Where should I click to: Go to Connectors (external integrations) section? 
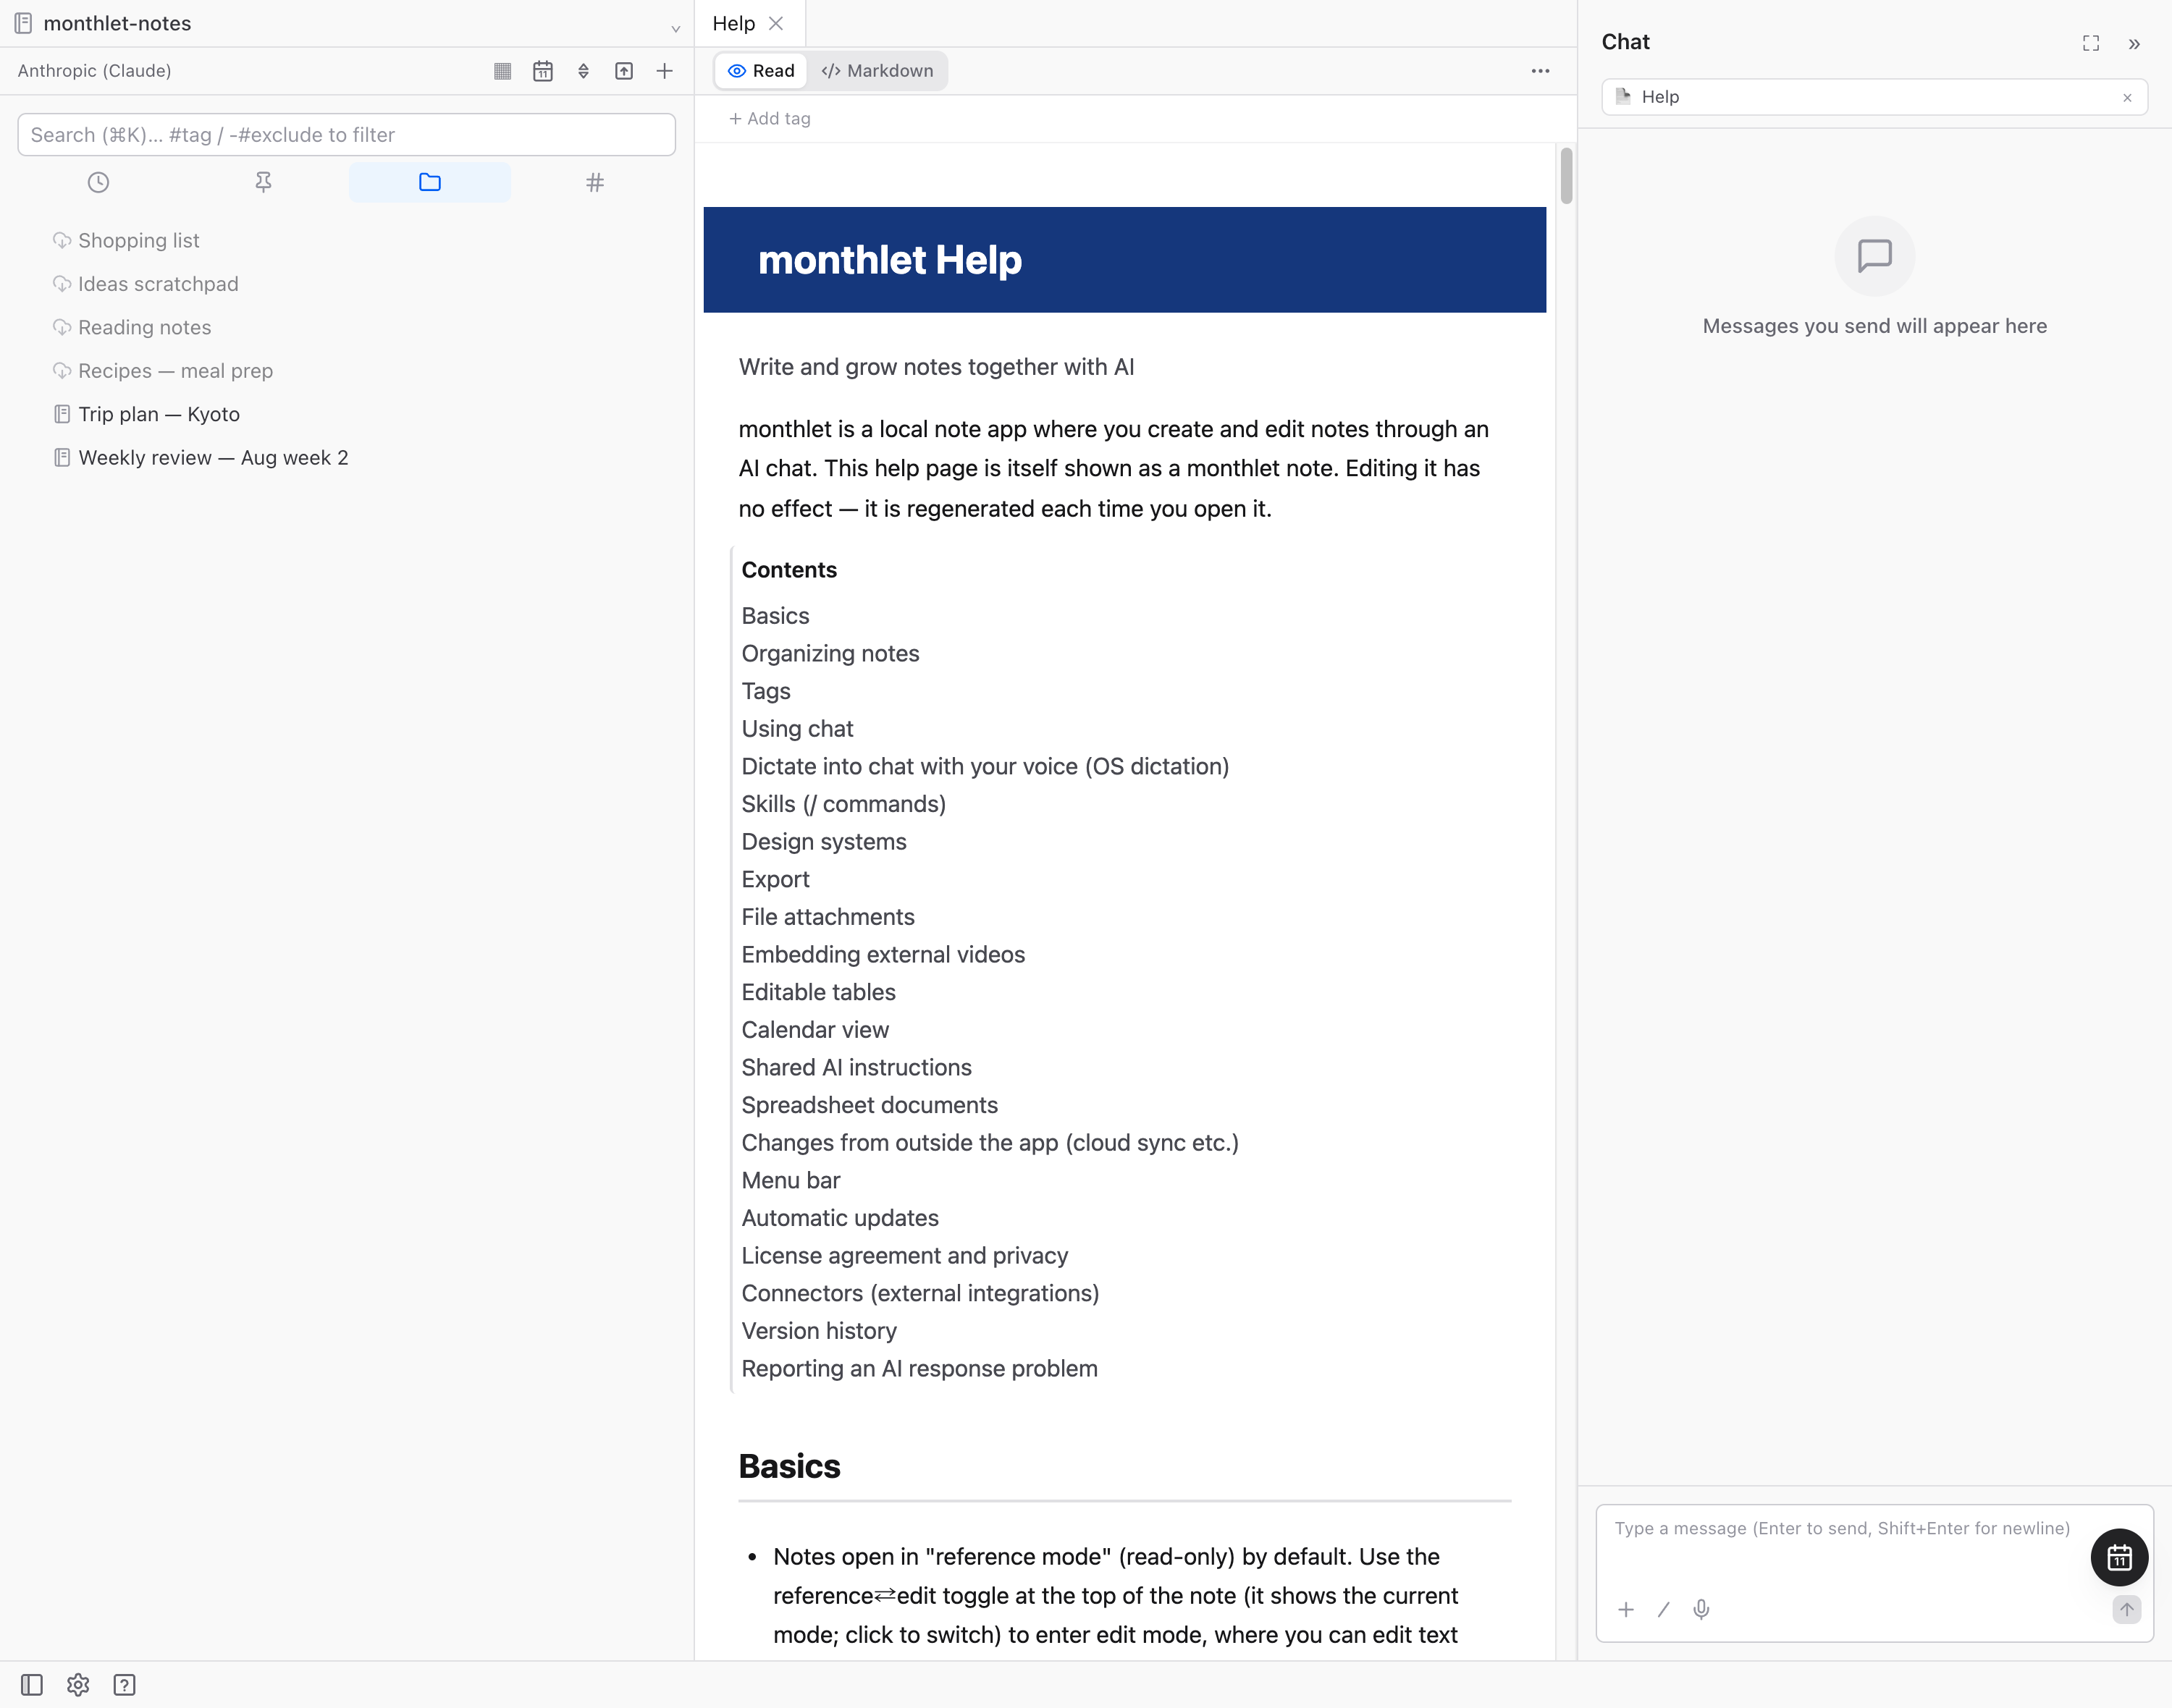(920, 1294)
